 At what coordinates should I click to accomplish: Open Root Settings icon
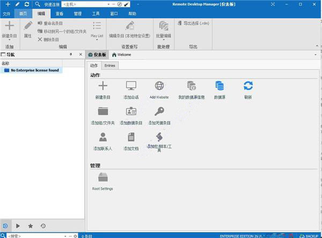(103, 177)
